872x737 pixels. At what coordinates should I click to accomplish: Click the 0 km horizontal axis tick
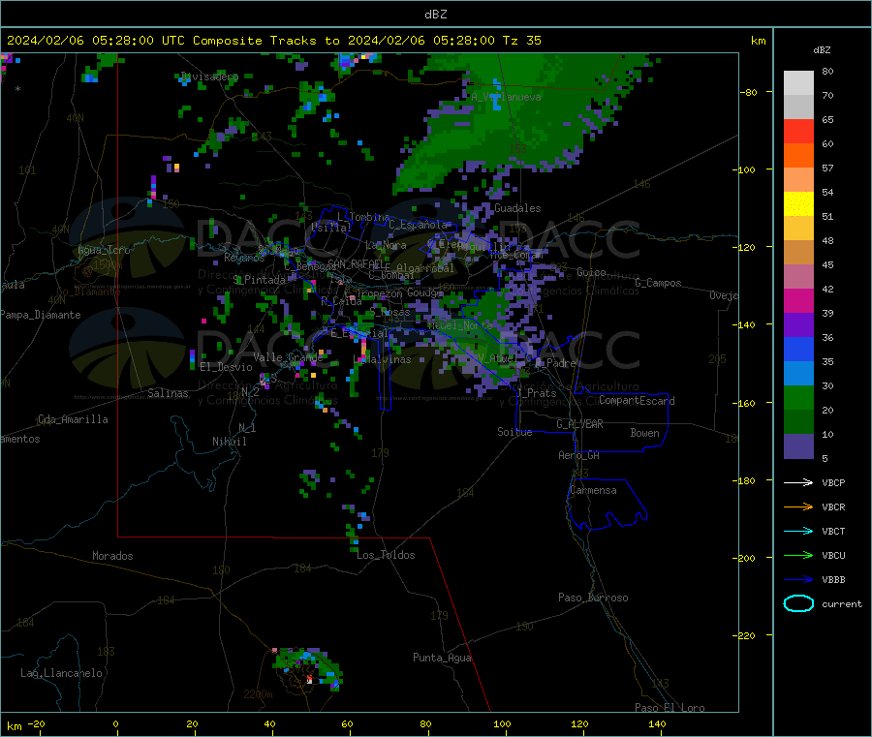click(x=115, y=724)
